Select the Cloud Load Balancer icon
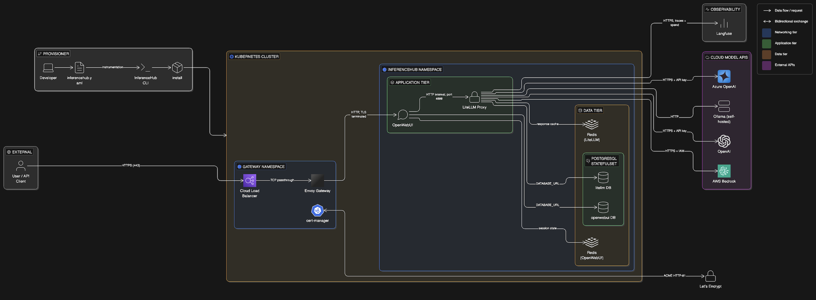Viewport: 816px width, 300px height. [x=250, y=181]
